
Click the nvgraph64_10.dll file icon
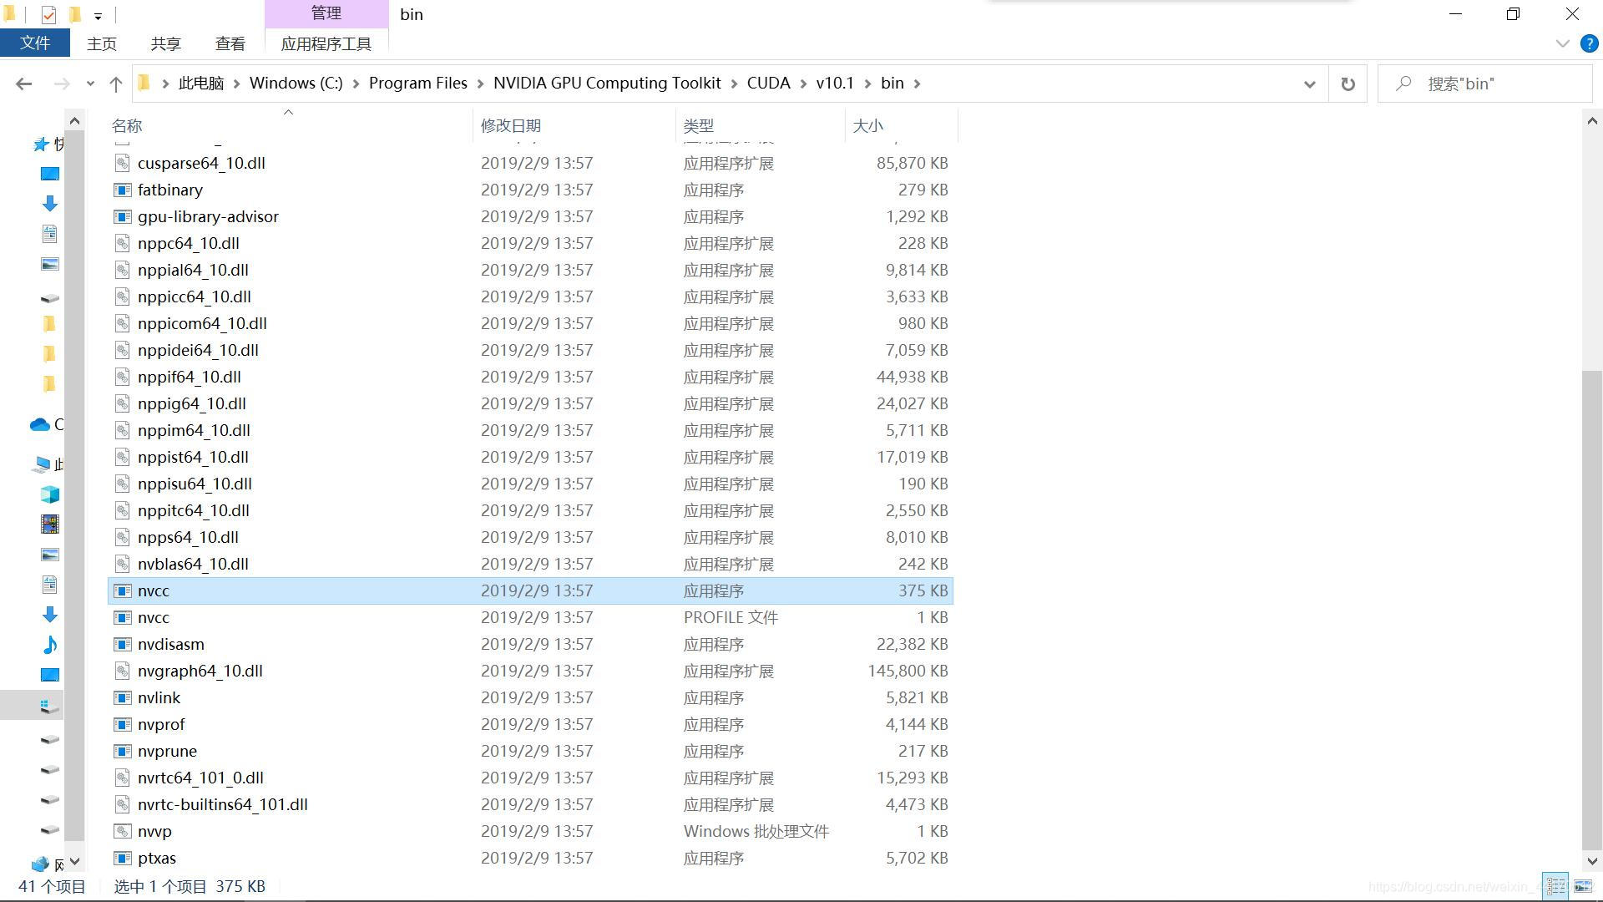[123, 671]
